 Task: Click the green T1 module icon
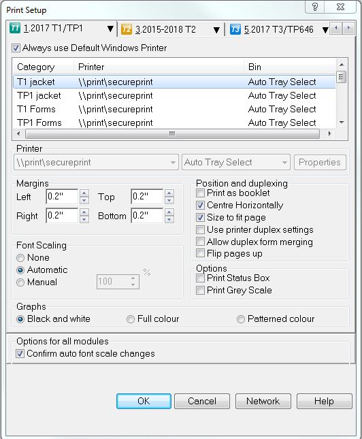(x=15, y=29)
